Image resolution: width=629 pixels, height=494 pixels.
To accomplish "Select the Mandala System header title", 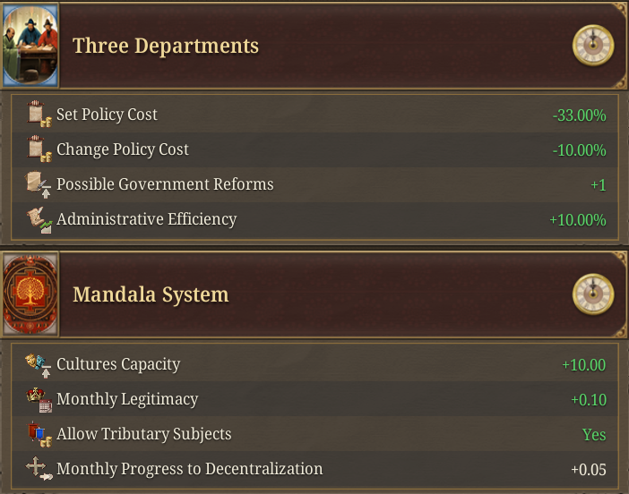I will click(x=151, y=294).
